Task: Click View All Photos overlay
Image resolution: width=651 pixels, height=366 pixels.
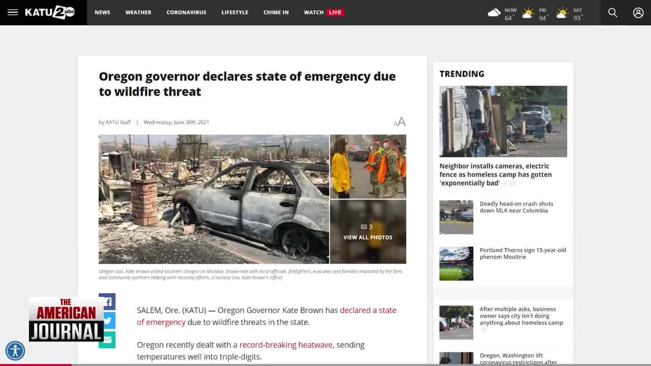Action: (x=368, y=232)
